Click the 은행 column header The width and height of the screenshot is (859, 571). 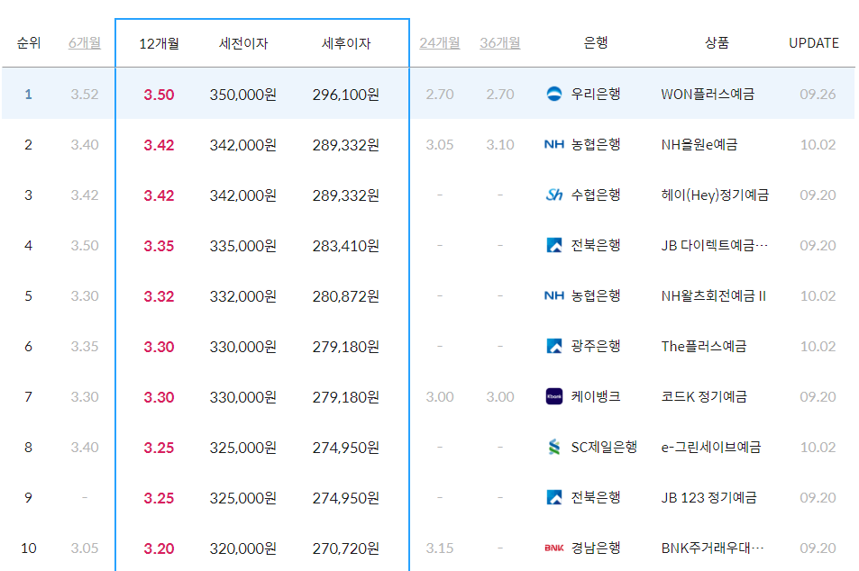[x=596, y=42]
